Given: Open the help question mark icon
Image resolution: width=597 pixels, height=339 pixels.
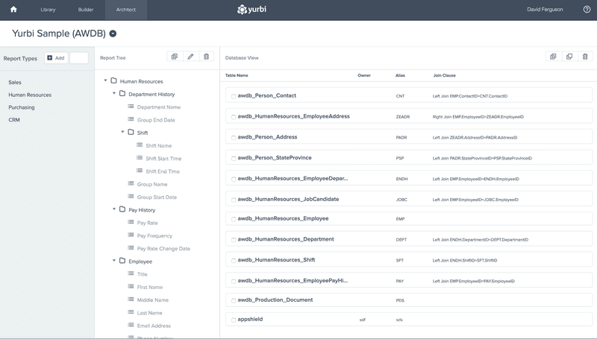Looking at the screenshot, I should pyautogui.click(x=587, y=10).
